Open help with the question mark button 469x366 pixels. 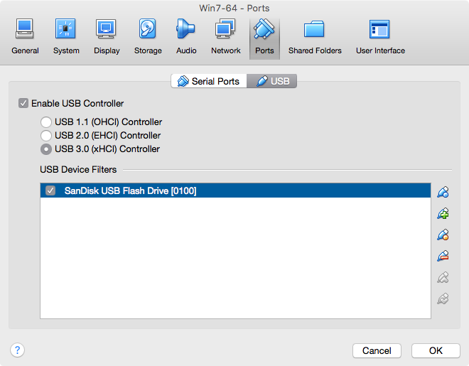(x=17, y=350)
